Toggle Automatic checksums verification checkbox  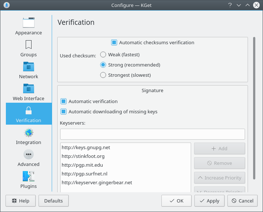pyautogui.click(x=114, y=42)
